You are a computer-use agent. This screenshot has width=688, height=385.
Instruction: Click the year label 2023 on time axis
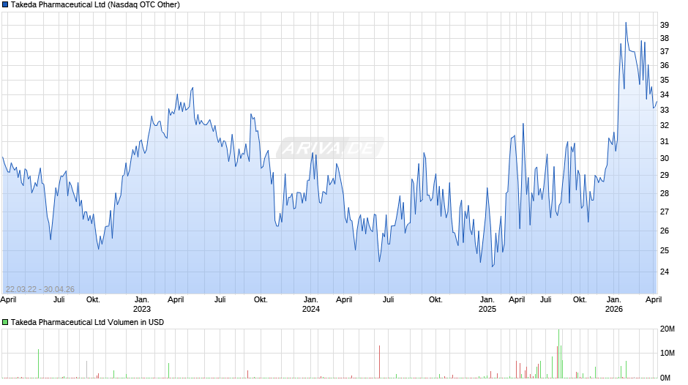142,309
